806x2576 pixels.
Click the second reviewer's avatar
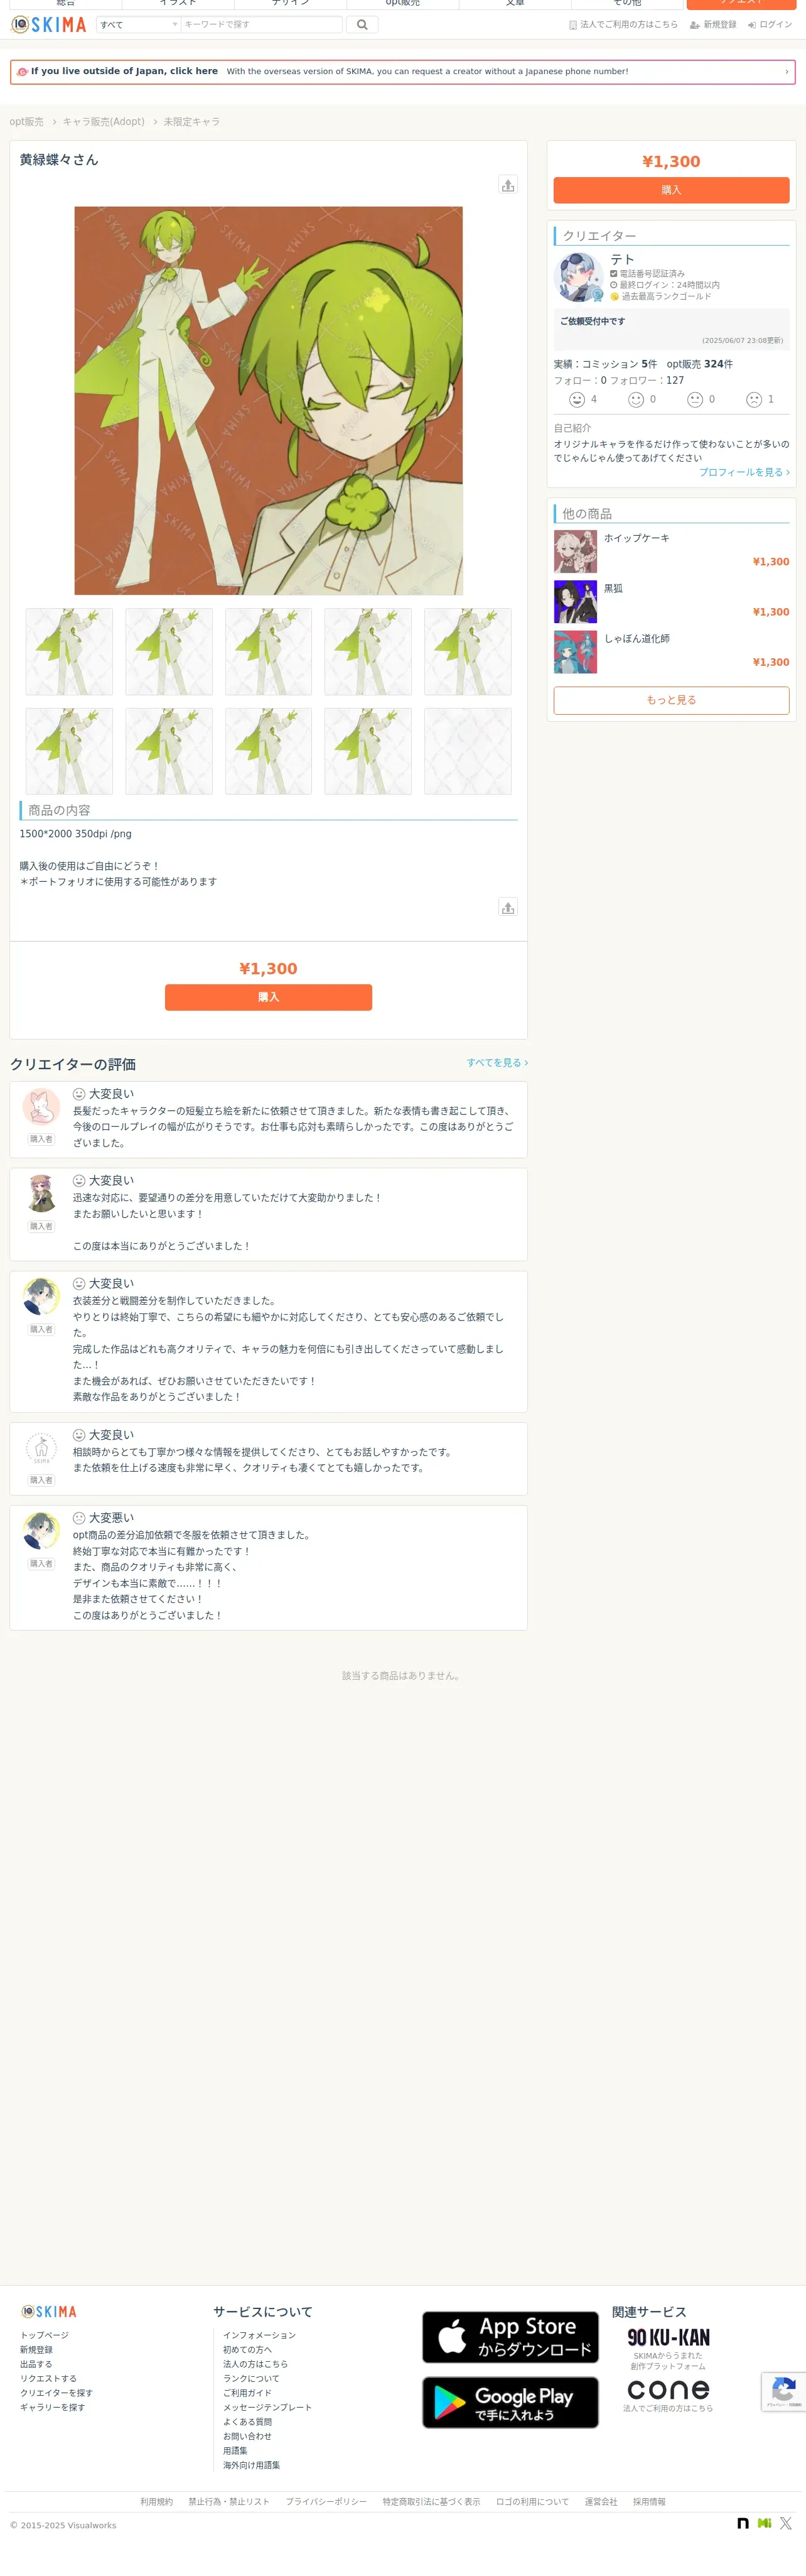coord(41,1194)
